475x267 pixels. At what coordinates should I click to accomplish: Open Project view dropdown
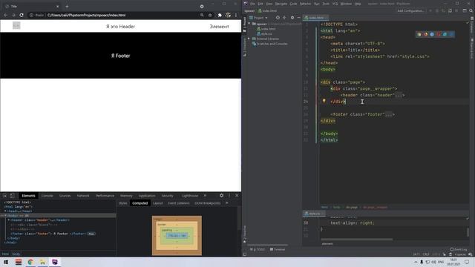258,18
